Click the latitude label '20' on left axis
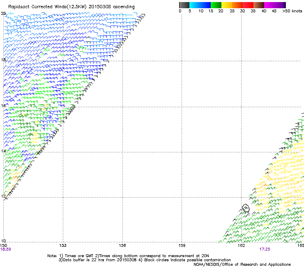Image resolution: width=304 pixels, height=267 pixels. [3, 14]
